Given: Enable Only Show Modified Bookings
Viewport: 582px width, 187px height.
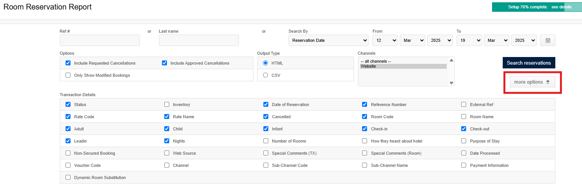Looking at the screenshot, I should (68, 75).
